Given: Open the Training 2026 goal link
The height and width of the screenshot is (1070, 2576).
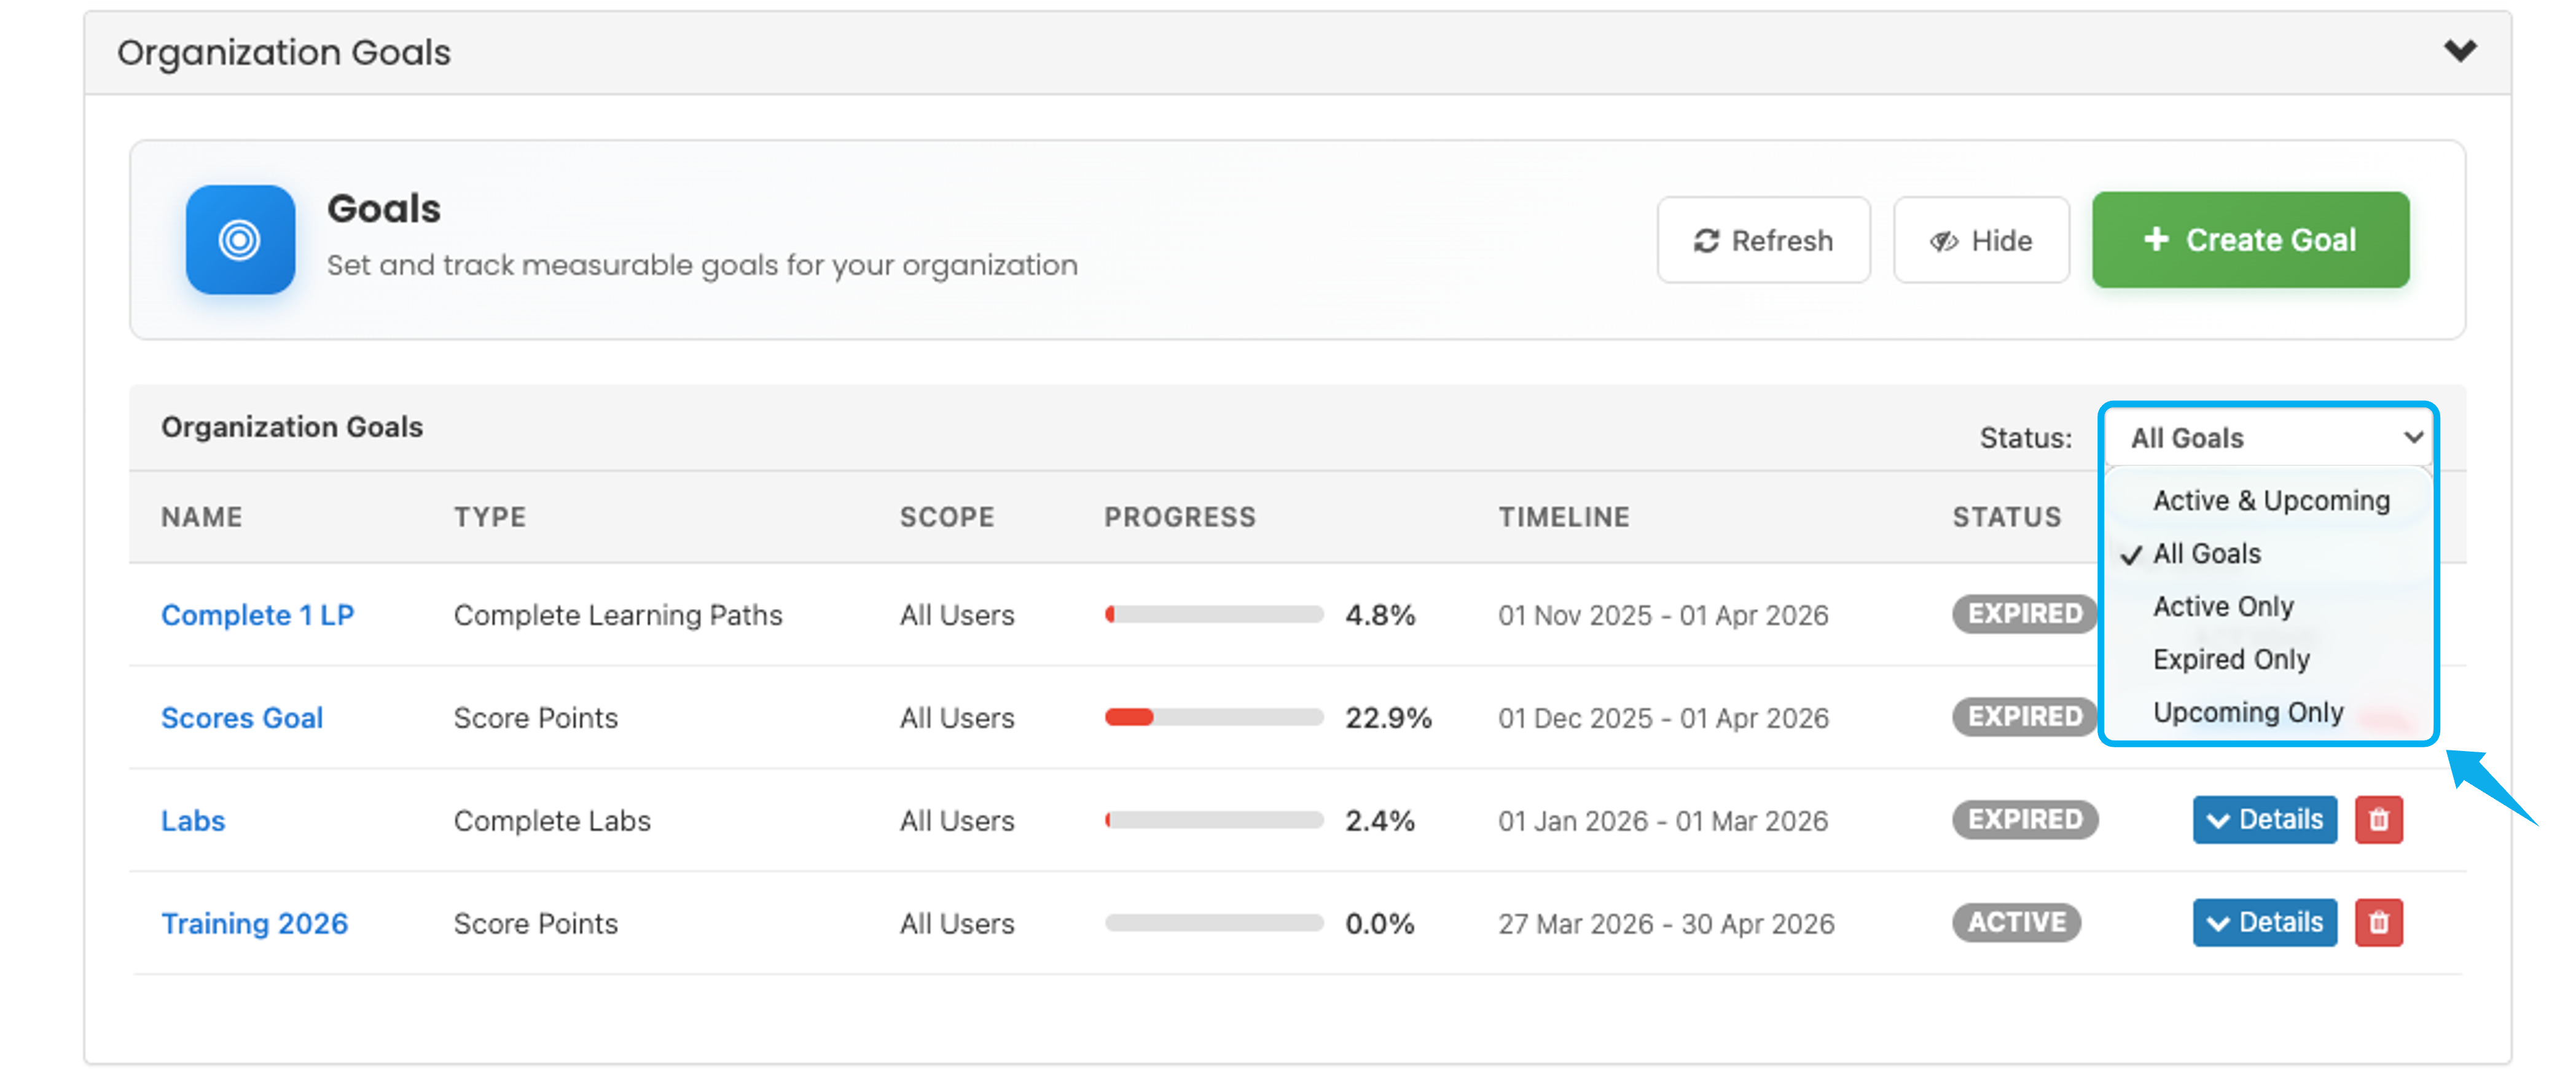Looking at the screenshot, I should point(254,924).
